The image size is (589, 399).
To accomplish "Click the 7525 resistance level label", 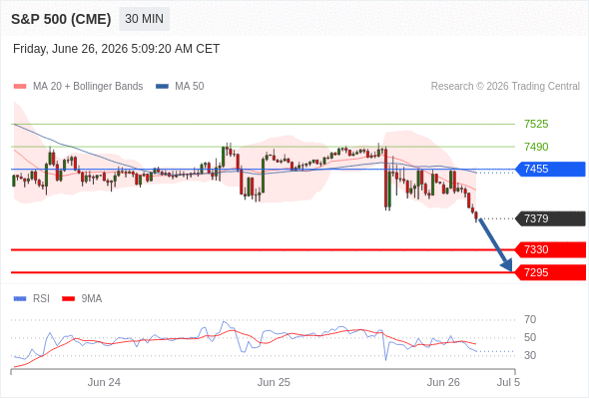I will click(536, 124).
